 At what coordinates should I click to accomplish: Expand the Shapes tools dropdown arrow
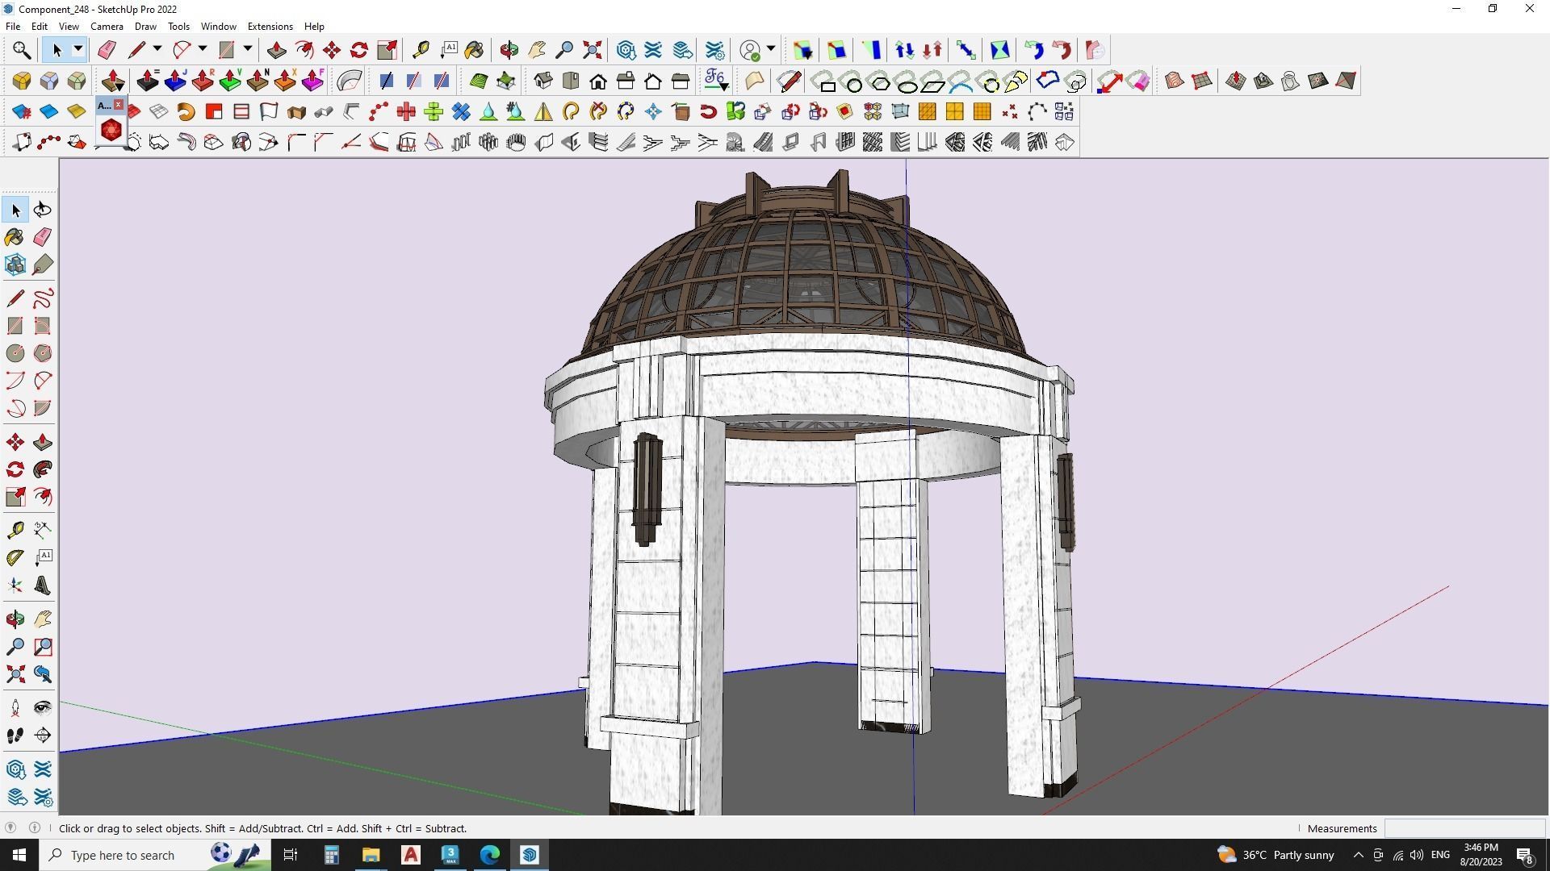248,50
